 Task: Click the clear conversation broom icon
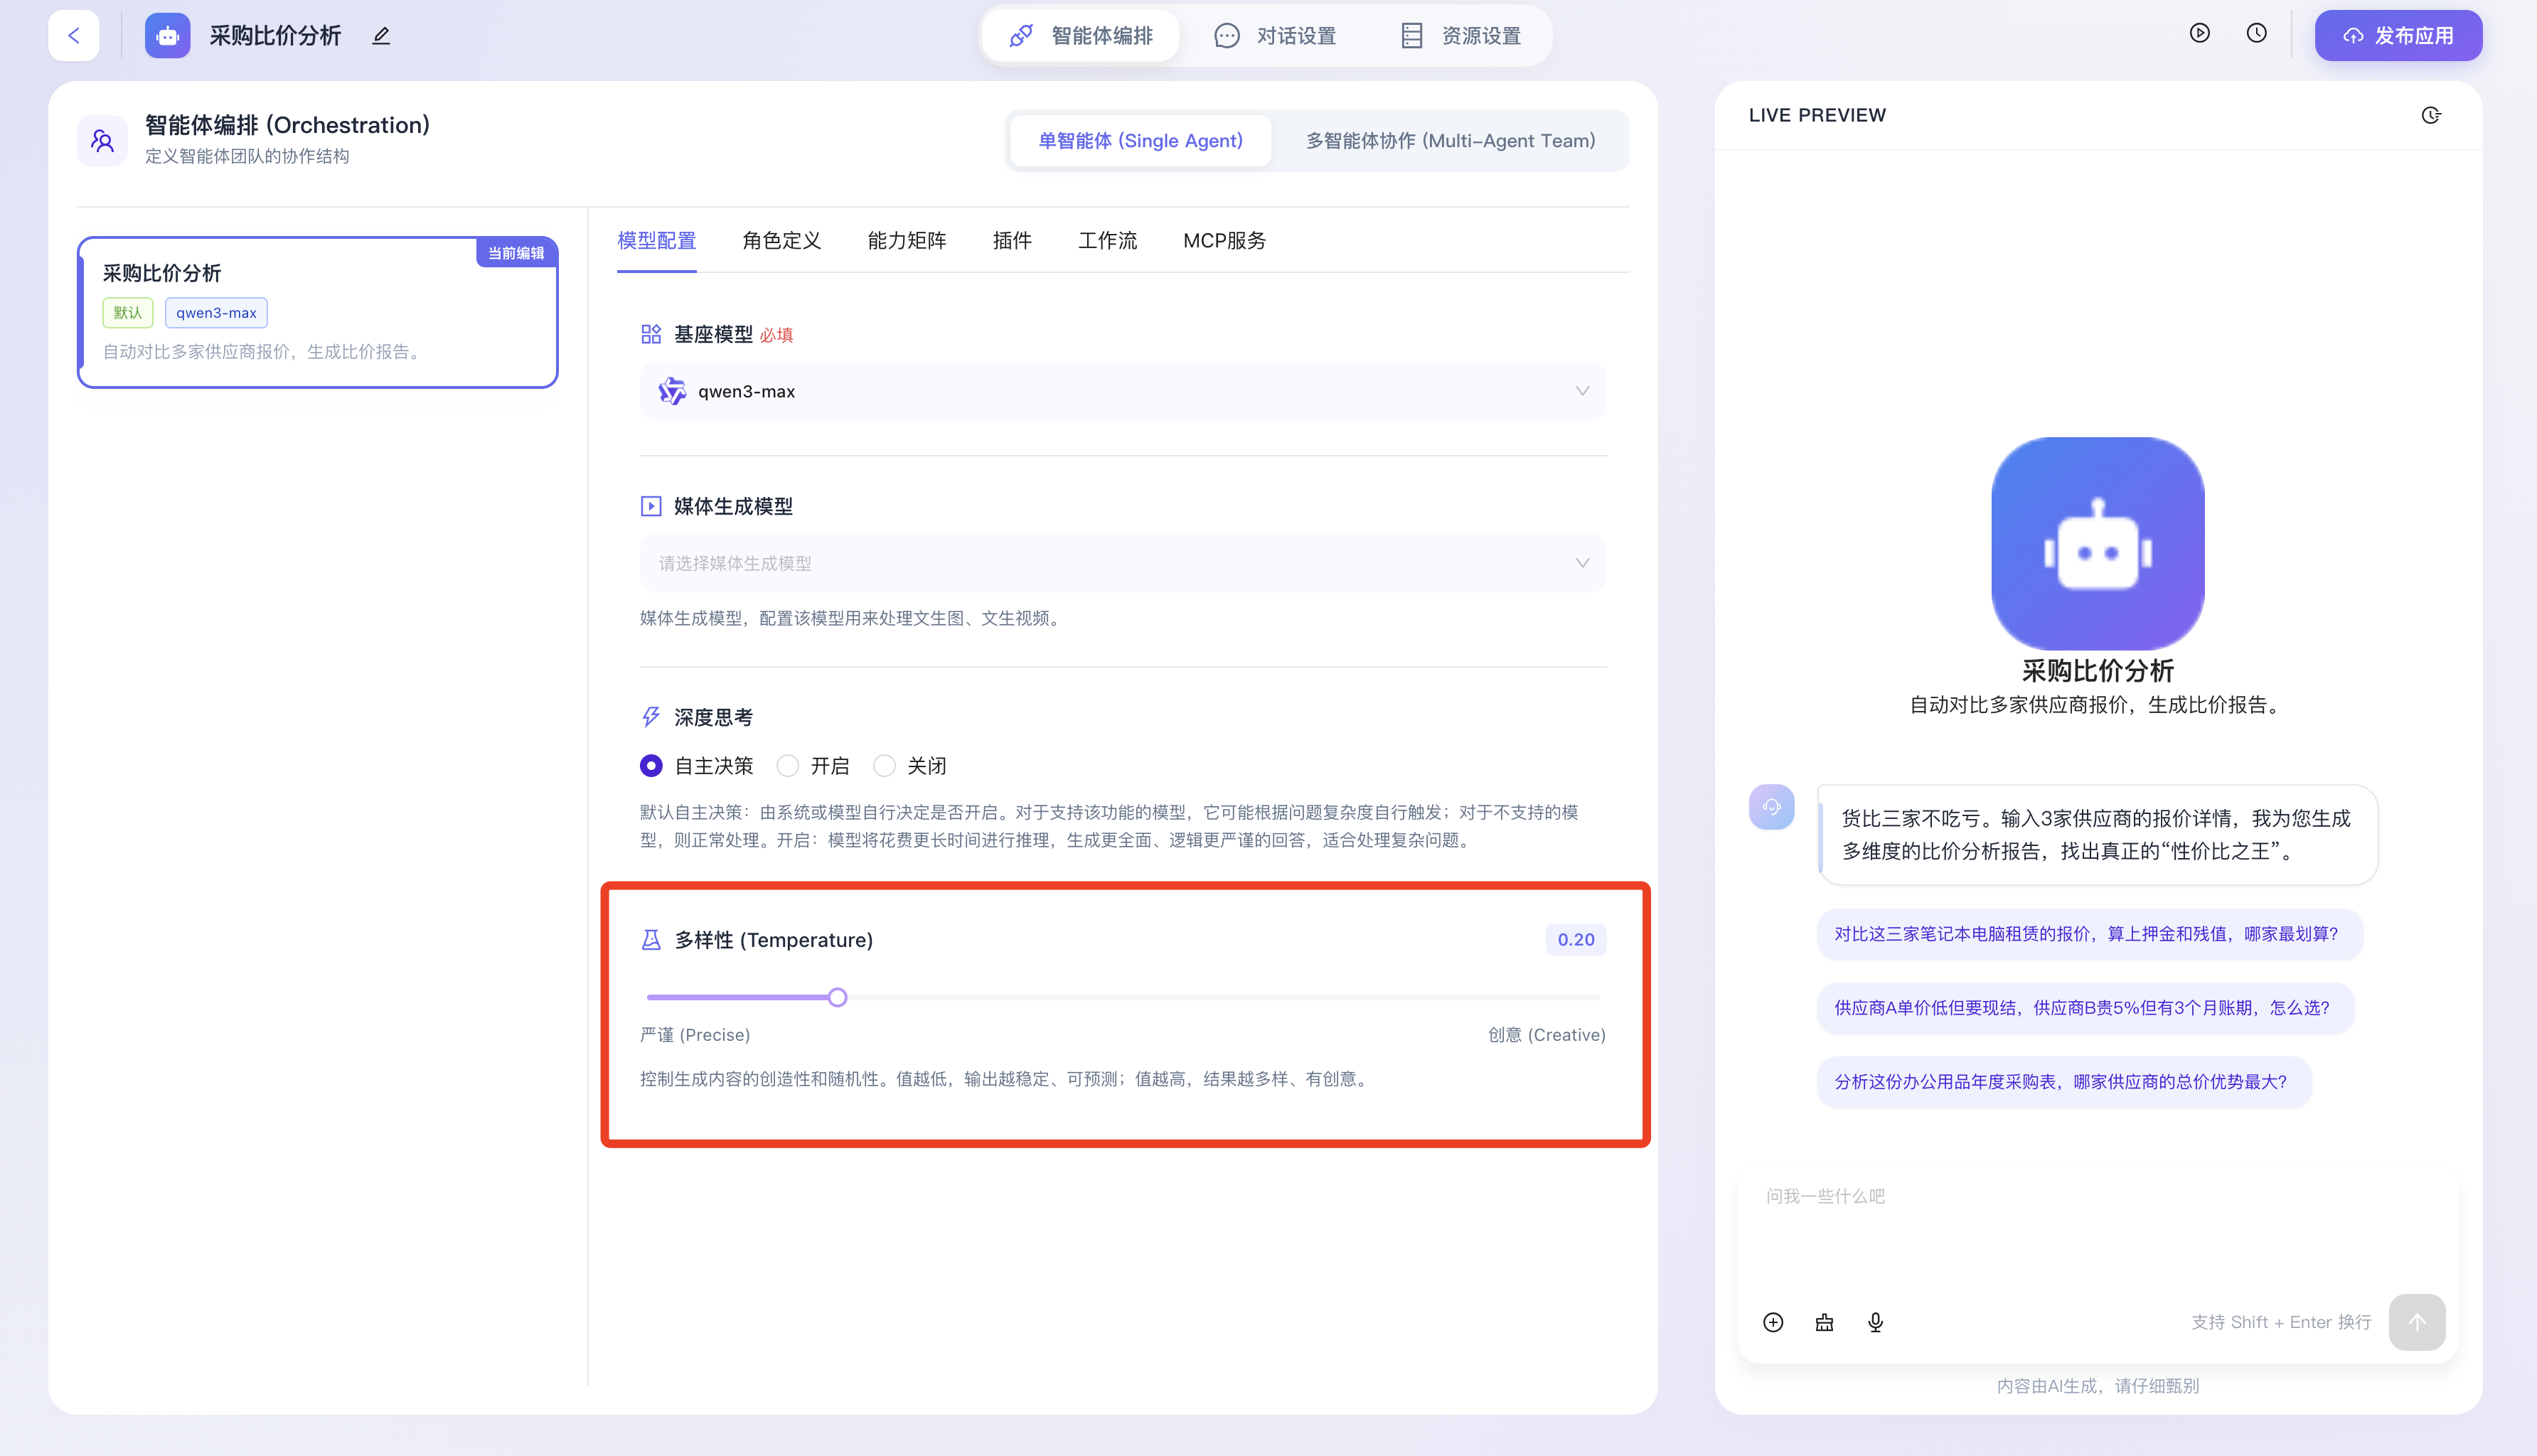[x=1824, y=1322]
